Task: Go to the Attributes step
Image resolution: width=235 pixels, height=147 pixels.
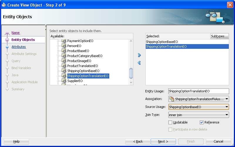Action: coord(19,47)
